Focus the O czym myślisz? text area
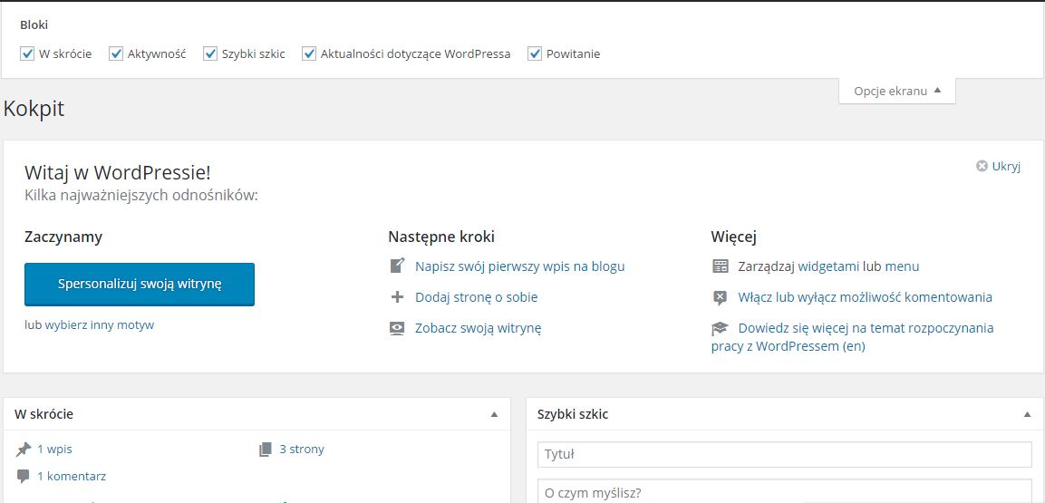 pyautogui.click(x=784, y=491)
